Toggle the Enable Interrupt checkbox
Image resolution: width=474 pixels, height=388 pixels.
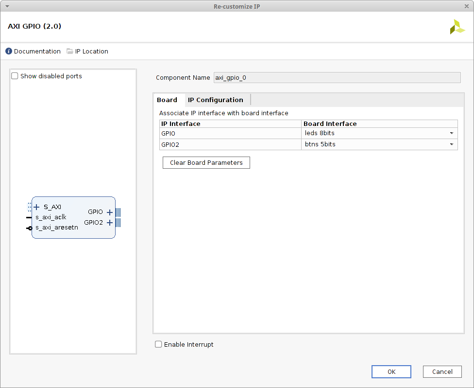158,344
